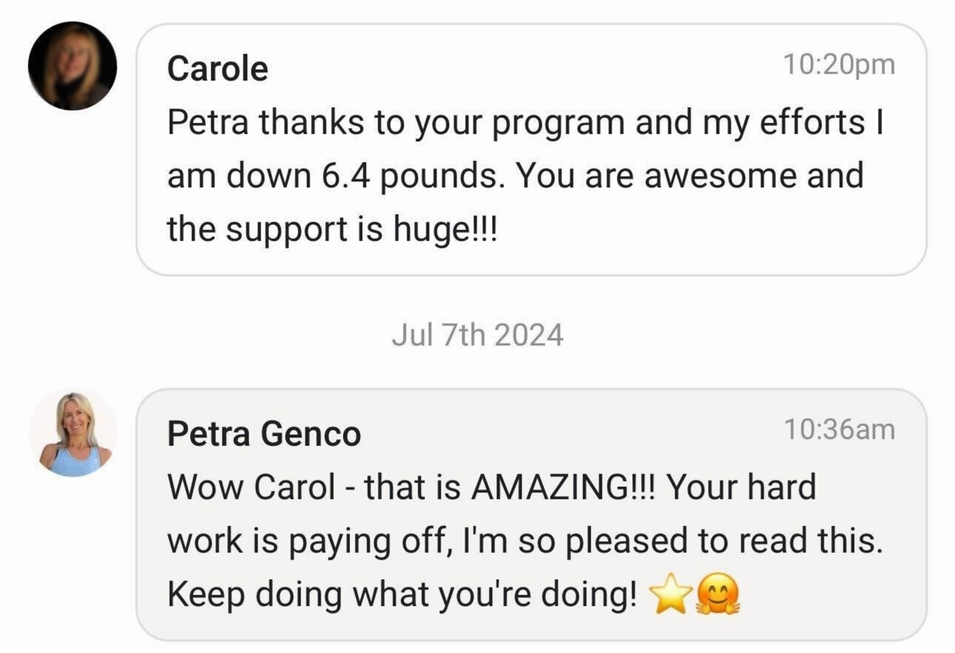Select the Carole sender name
The image size is (955, 653).
click(217, 69)
